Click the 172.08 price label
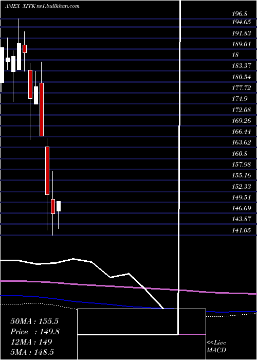The height and width of the screenshot is (360, 257). pyautogui.click(x=242, y=110)
